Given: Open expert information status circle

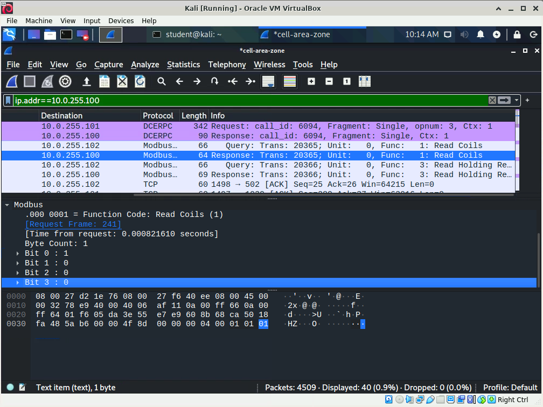Looking at the screenshot, I should pyautogui.click(x=10, y=387).
